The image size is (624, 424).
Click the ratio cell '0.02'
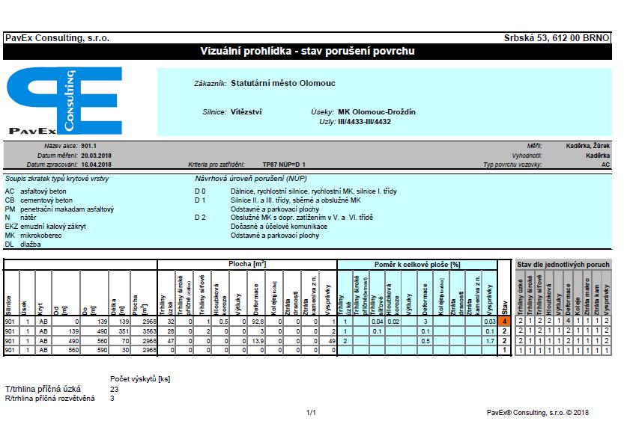point(393,322)
